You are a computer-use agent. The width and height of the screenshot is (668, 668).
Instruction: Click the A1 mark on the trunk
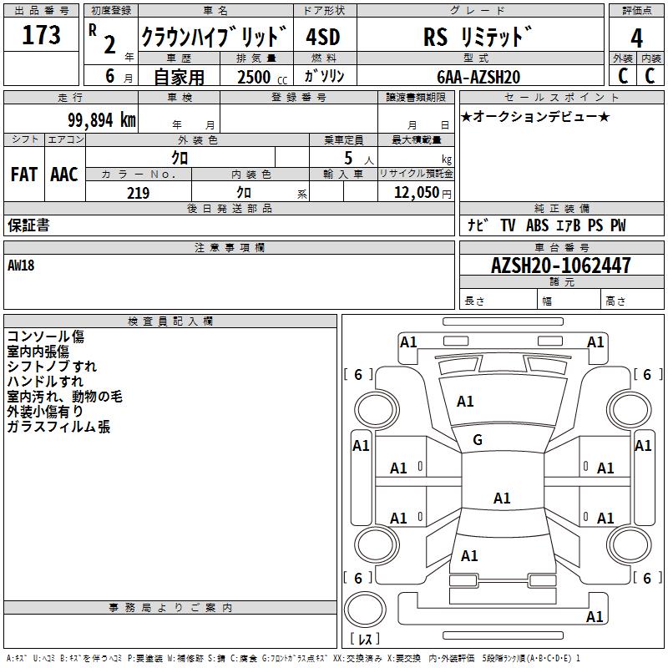pos(469,556)
